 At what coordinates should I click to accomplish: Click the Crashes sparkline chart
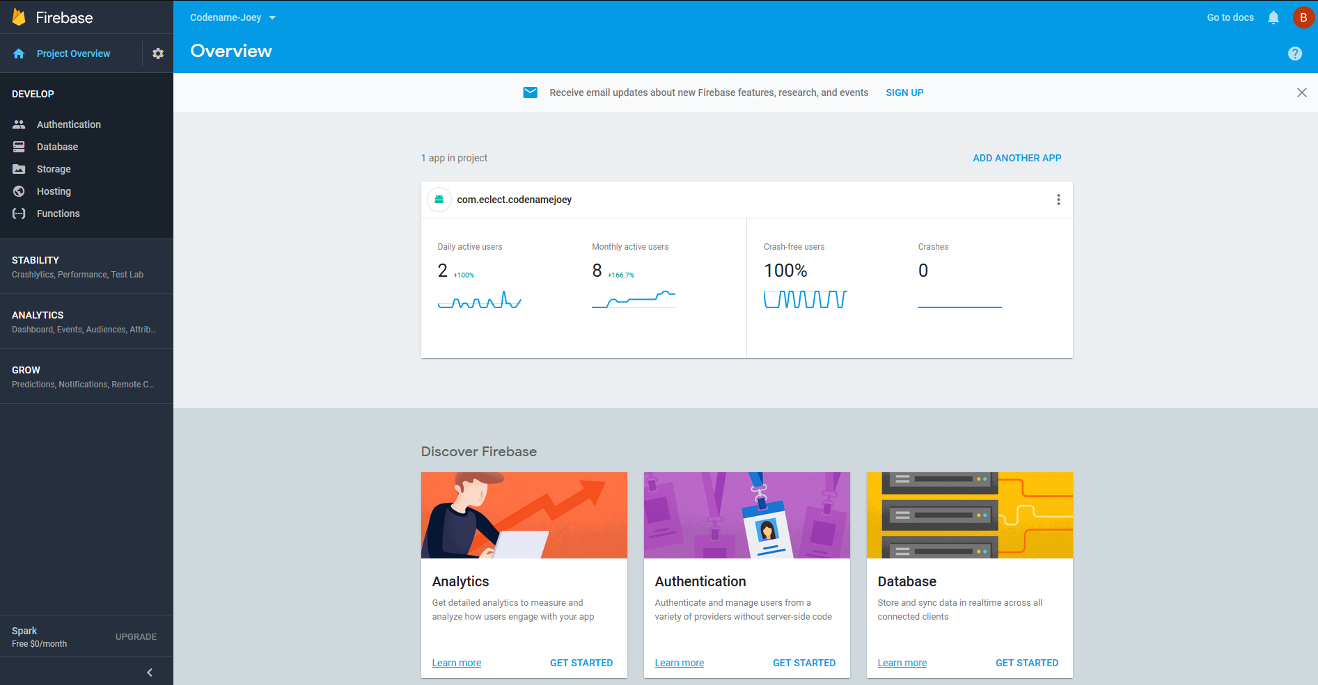[960, 306]
